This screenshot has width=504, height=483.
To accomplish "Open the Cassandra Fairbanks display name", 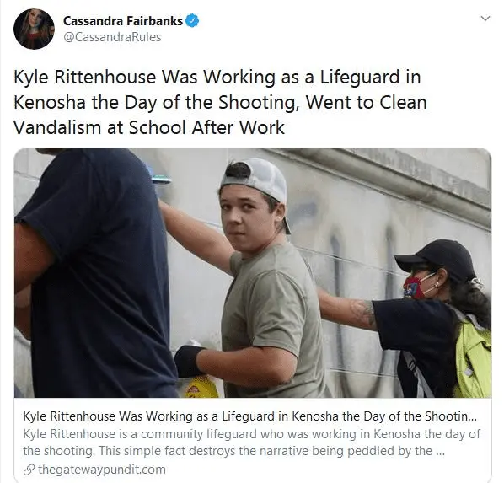I will [123, 21].
